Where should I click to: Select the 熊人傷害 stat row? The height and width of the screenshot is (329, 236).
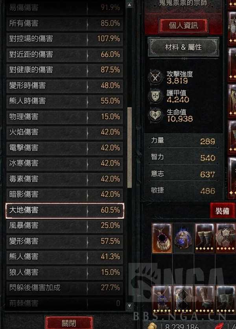tap(65, 257)
